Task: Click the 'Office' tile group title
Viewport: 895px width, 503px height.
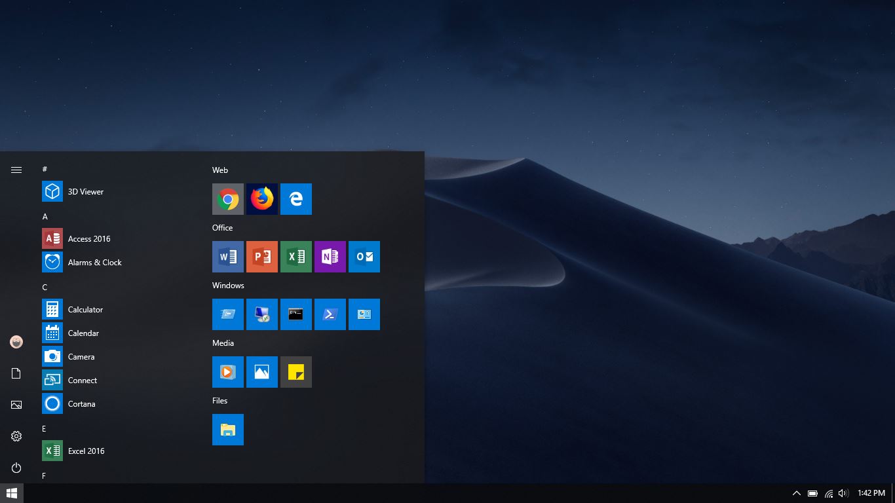Action: coord(222,228)
